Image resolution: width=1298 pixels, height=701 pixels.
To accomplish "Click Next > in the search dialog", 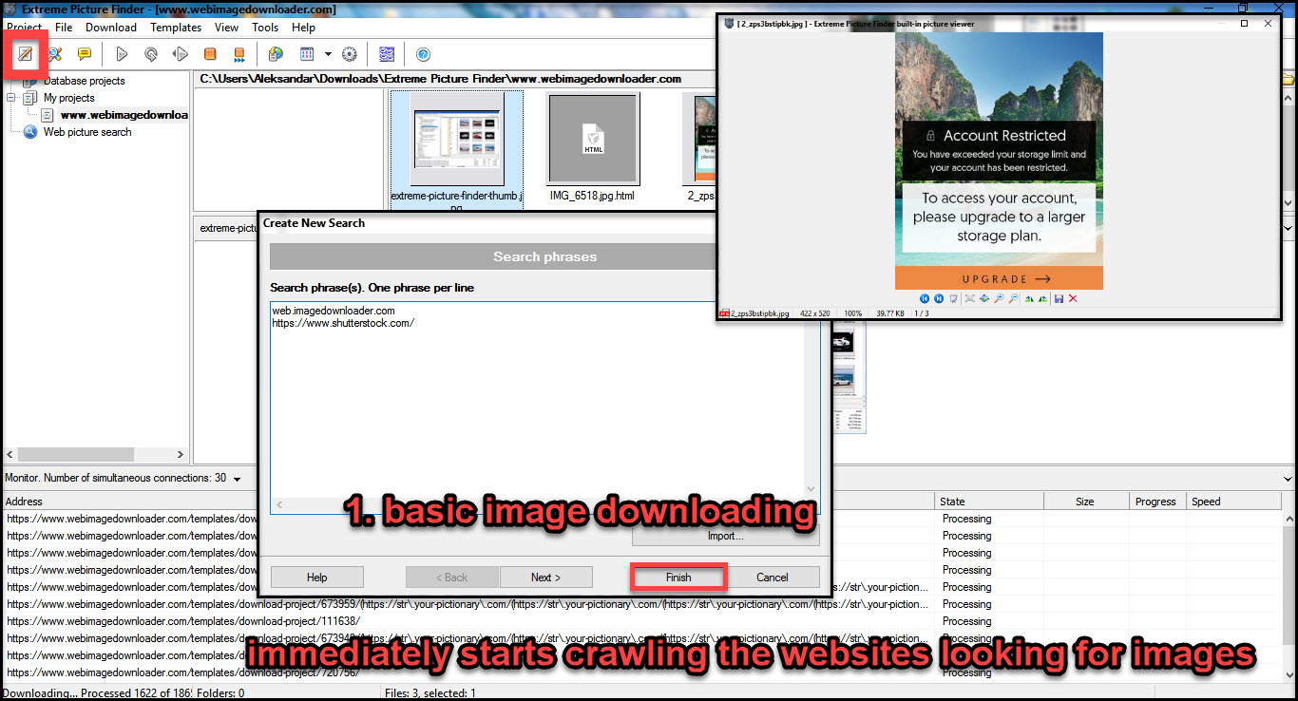I will (546, 577).
